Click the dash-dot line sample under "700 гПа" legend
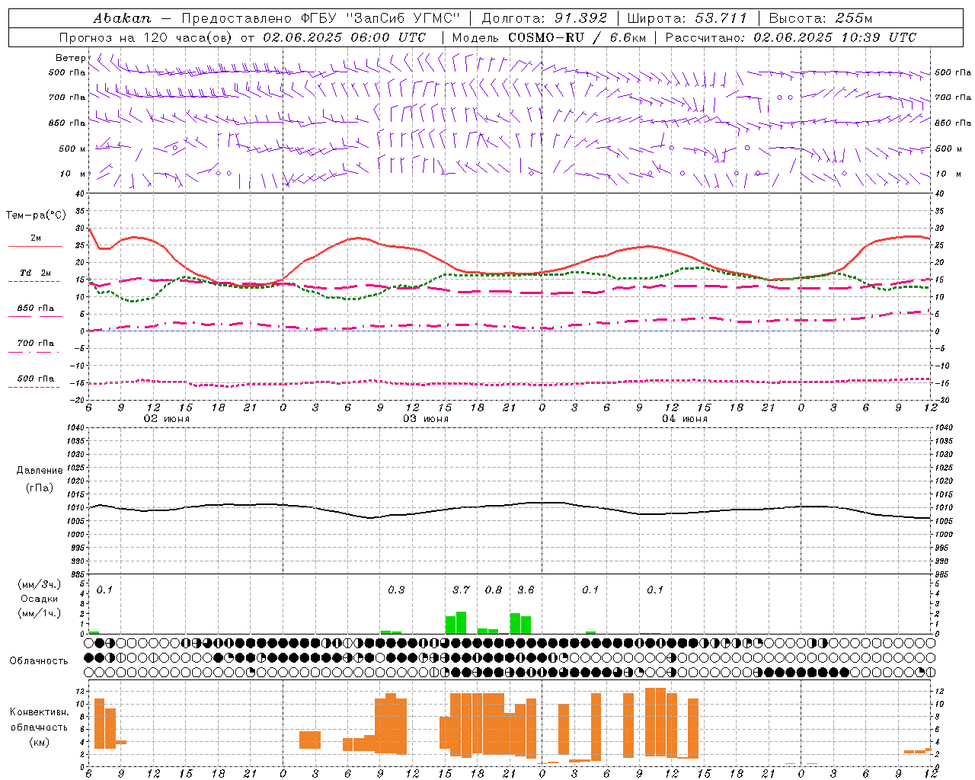 [34, 352]
